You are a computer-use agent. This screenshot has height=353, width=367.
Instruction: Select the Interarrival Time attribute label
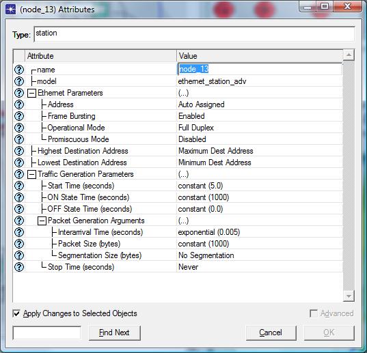100,232
